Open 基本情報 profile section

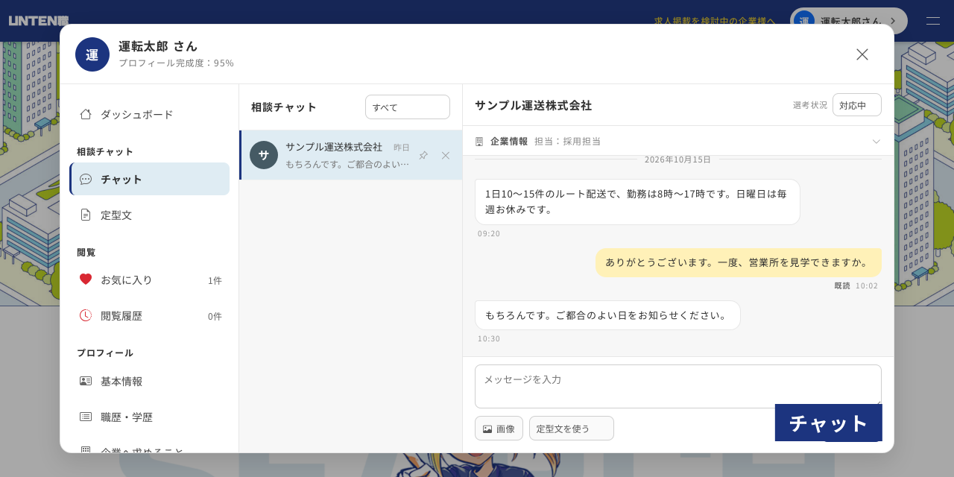(149, 381)
